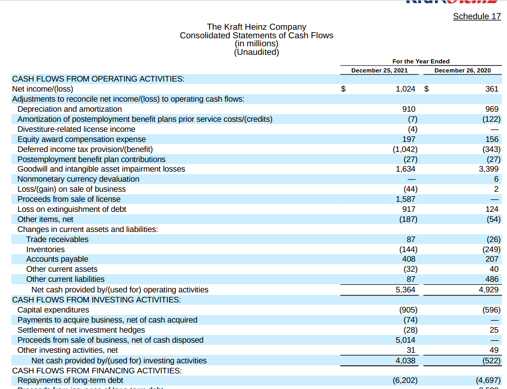Viewport: 507px width, 389px height.
Task: Click 'CASH FLOWS FROM INVESTING ACTIVITIES:' heading
Action: point(96,299)
